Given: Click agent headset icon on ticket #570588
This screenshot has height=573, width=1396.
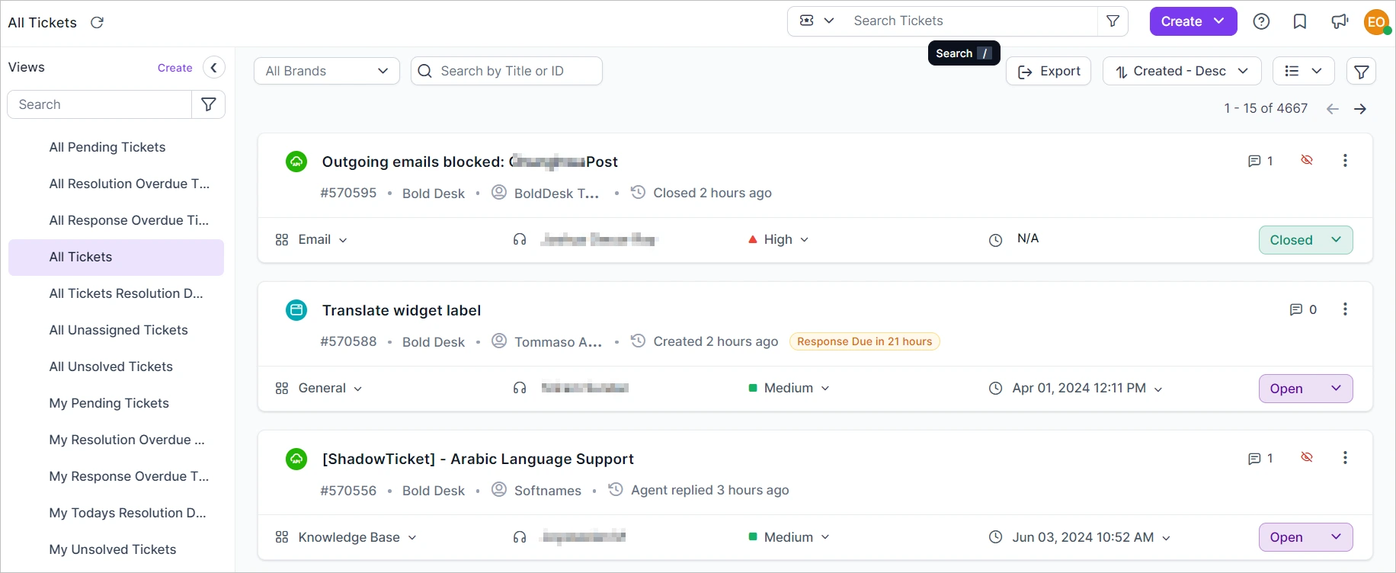Looking at the screenshot, I should pos(520,388).
